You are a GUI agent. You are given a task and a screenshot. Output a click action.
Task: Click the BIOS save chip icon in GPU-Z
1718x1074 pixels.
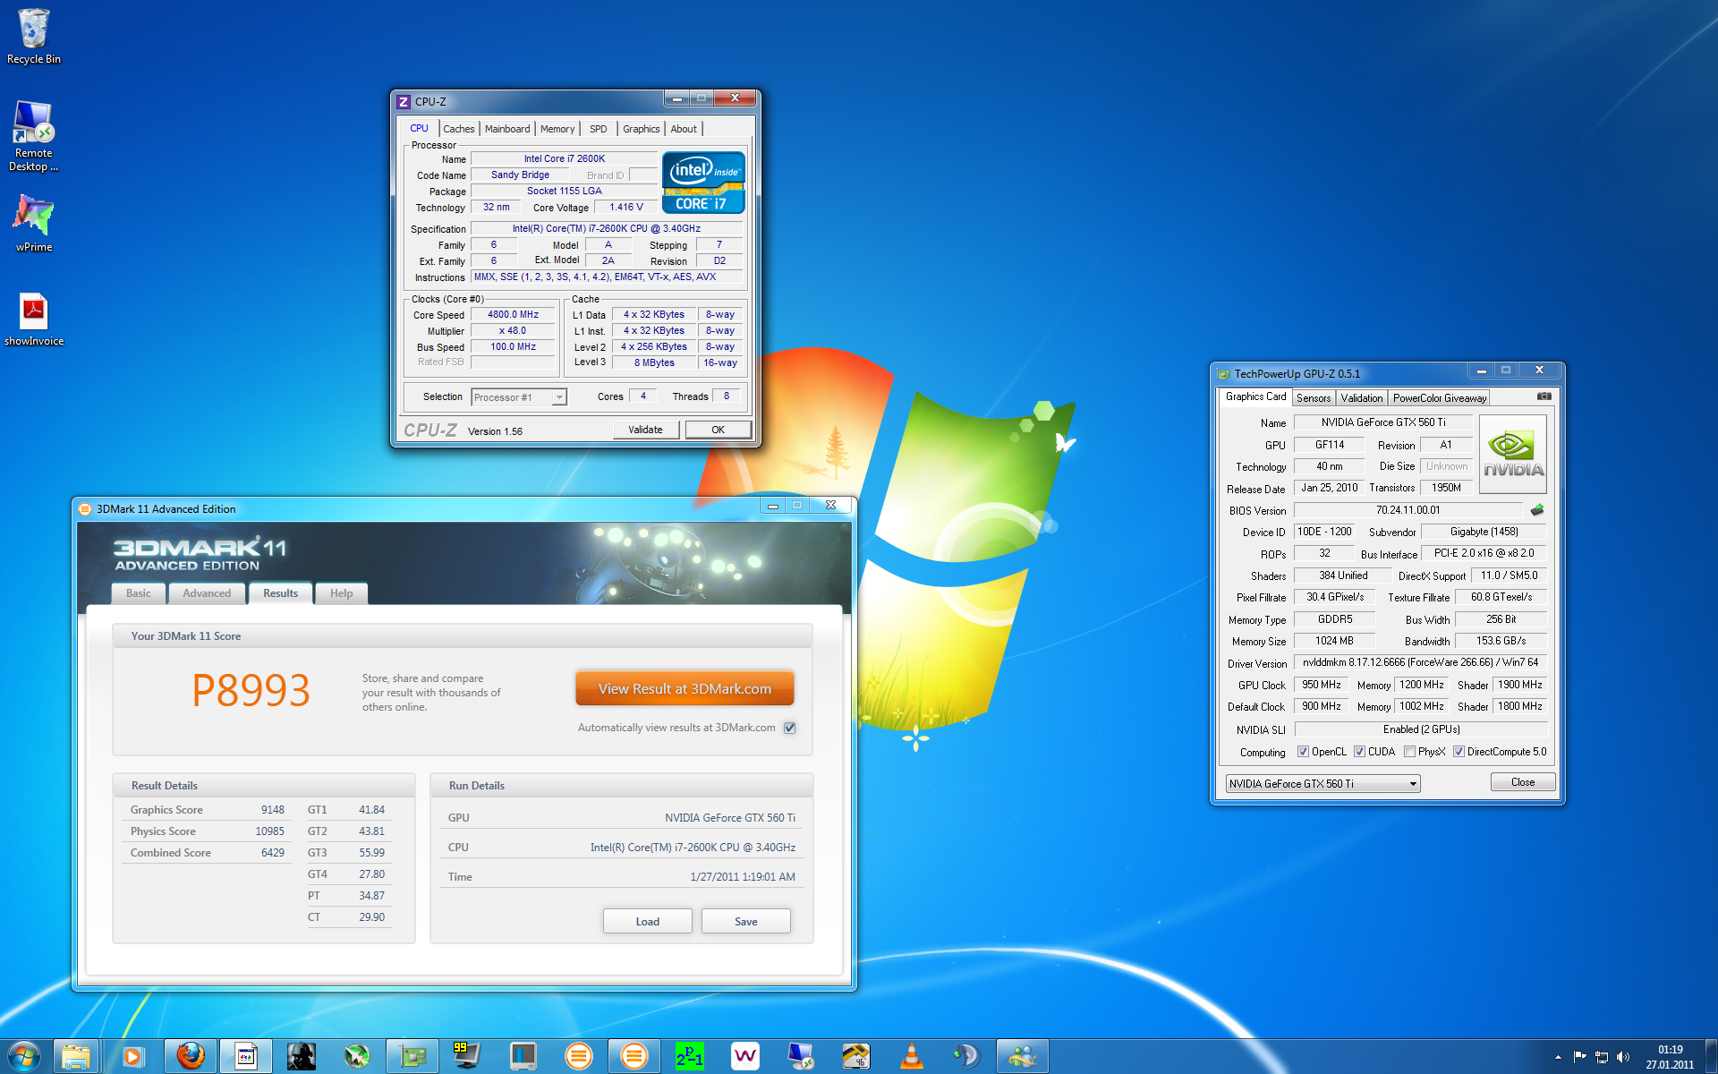1537,510
